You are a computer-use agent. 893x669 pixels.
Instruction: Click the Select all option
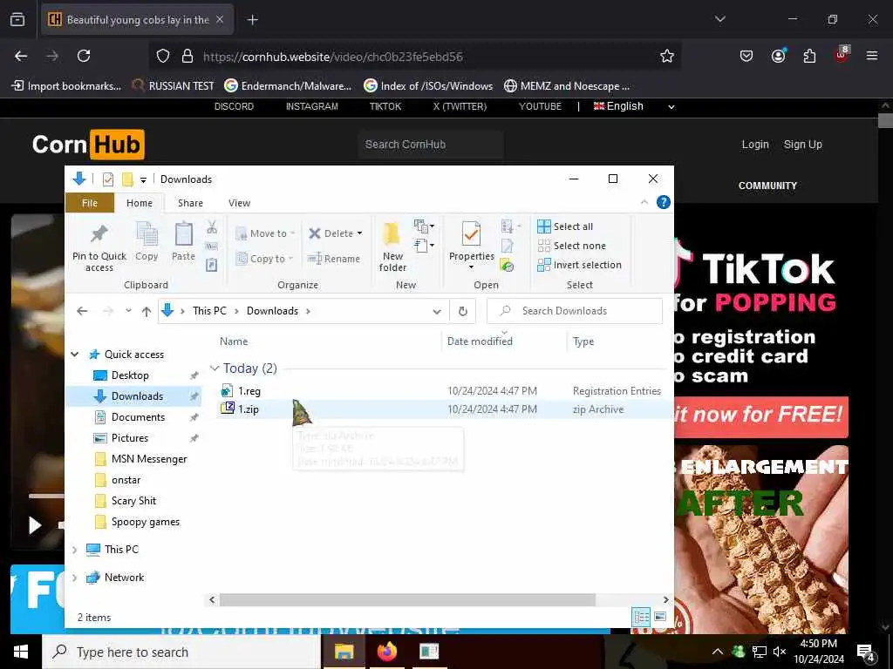click(x=565, y=226)
